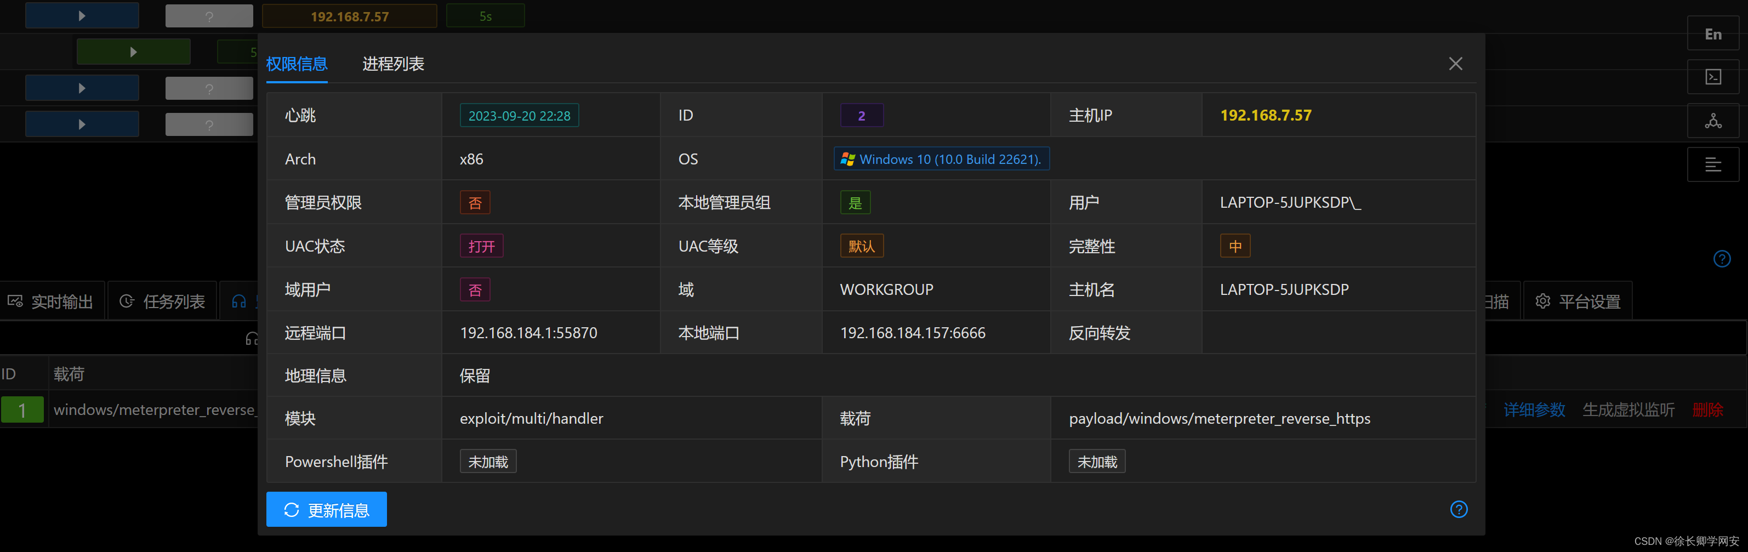
Task: Open 平台设置 platform settings gear
Action: [x=1577, y=300]
